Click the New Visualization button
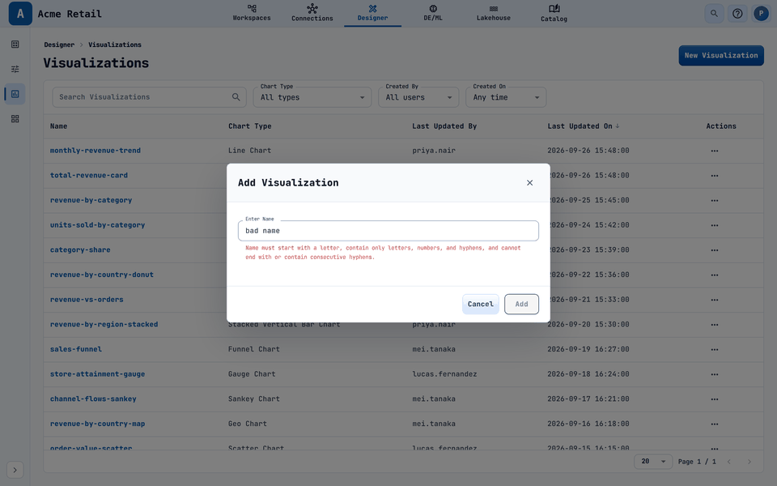777x486 pixels. [721, 56]
